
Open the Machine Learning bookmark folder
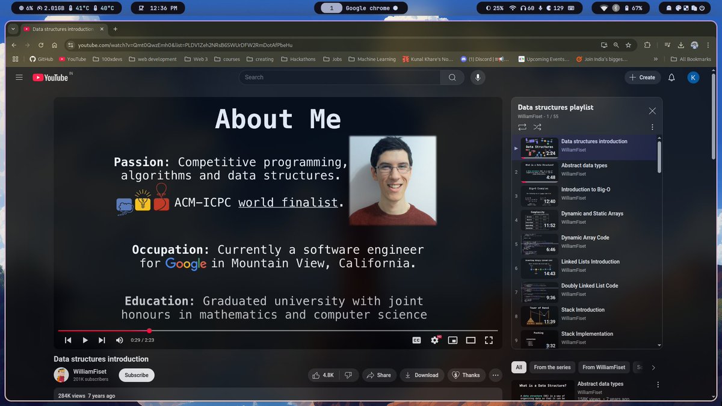tap(371, 59)
